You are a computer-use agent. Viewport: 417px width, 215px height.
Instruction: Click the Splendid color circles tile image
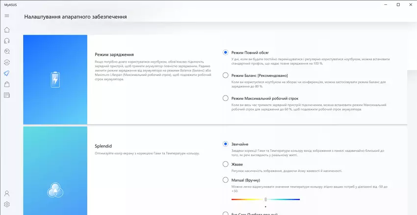coord(55,188)
